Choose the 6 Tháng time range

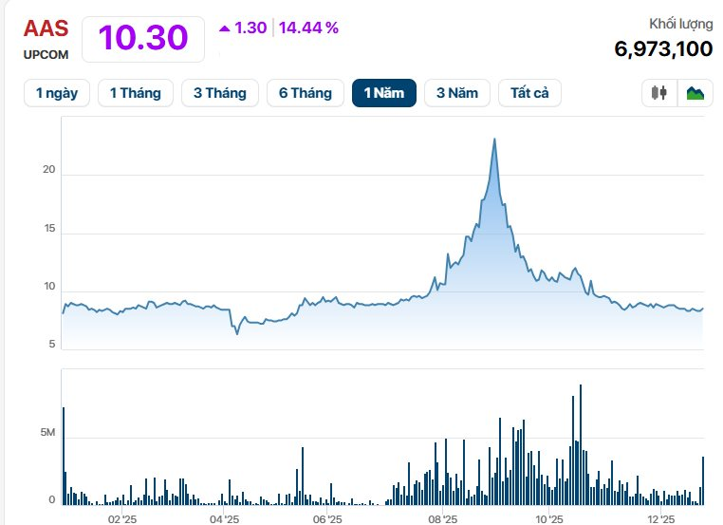(305, 93)
